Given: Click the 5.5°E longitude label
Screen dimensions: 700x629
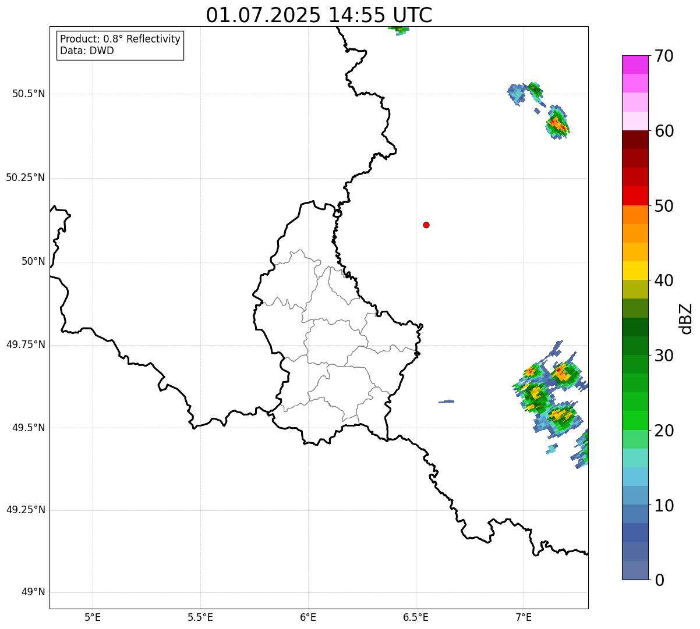Looking at the screenshot, I should 200,617.
